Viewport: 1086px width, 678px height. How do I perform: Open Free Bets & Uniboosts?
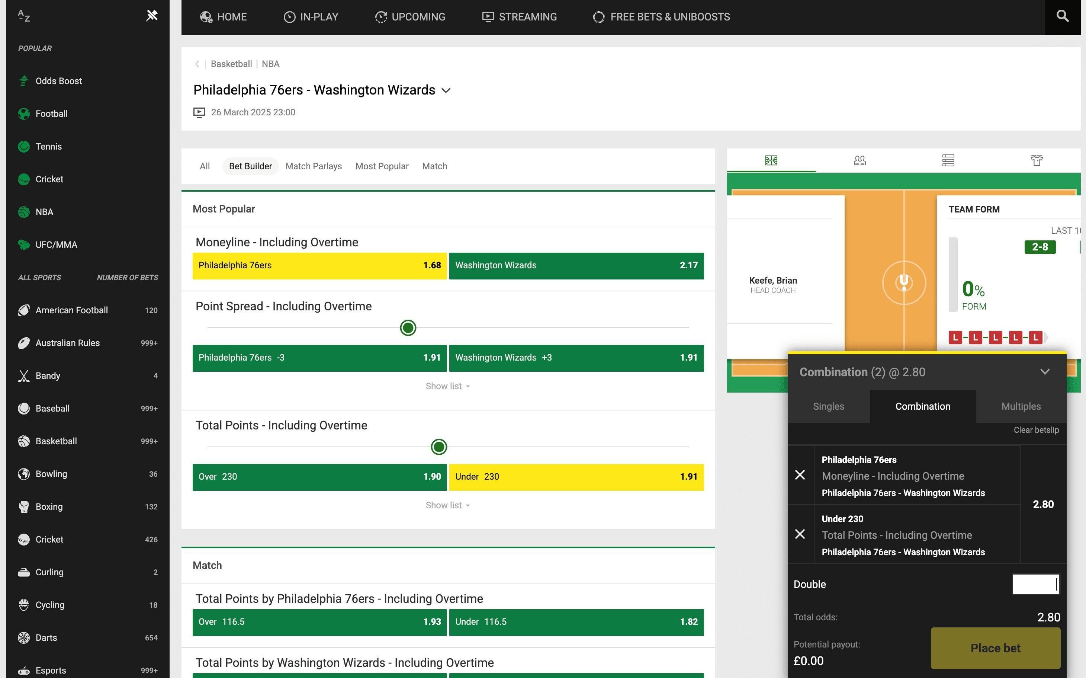coord(662,17)
